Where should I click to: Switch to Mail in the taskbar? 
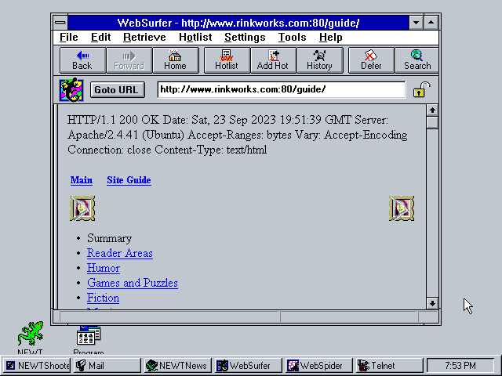click(x=107, y=366)
